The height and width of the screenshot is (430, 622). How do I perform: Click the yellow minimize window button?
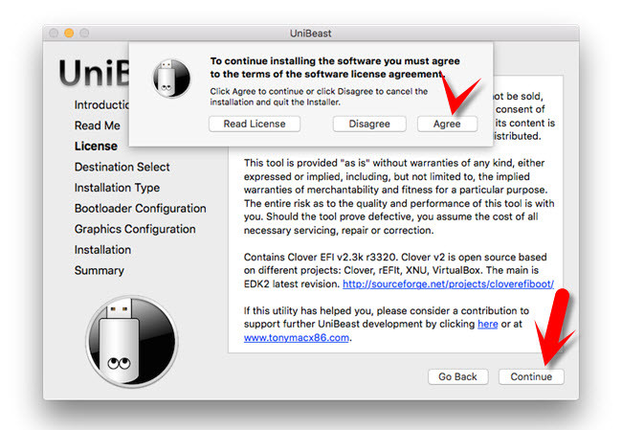click(x=69, y=33)
